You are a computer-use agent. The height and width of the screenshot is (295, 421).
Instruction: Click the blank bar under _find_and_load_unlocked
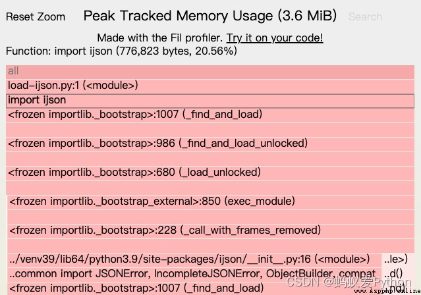[210, 159]
